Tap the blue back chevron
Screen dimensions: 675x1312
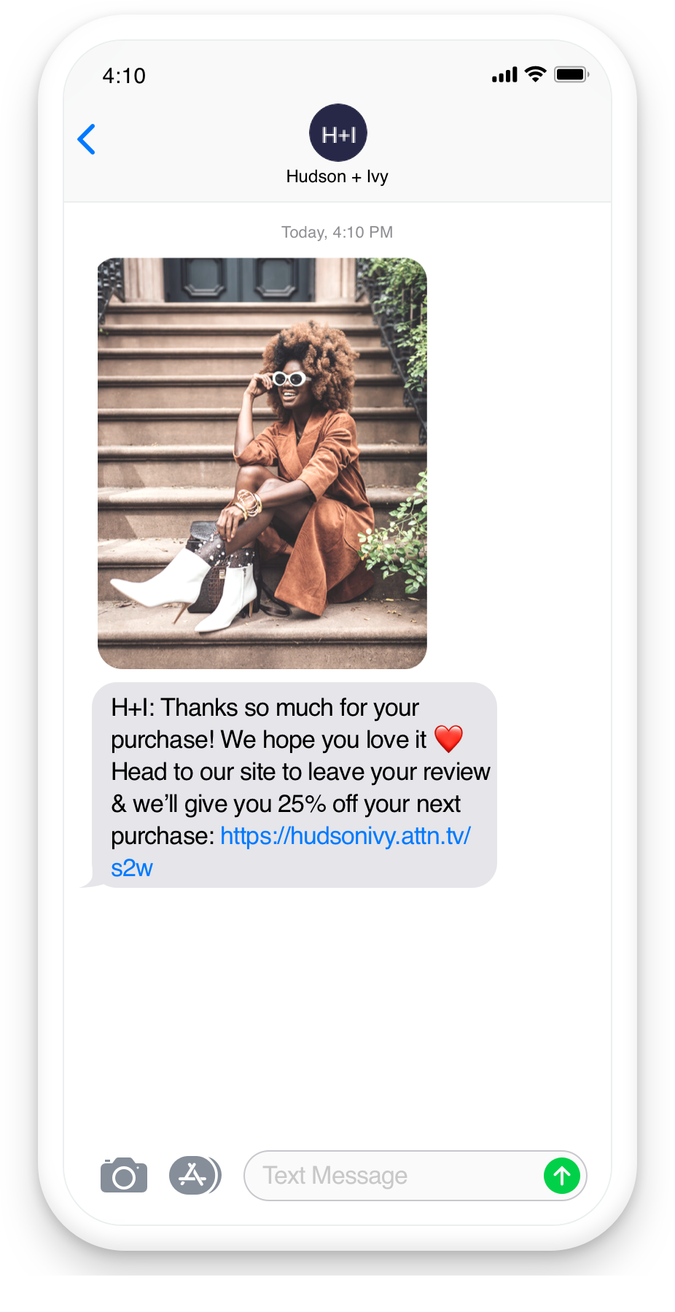87,139
